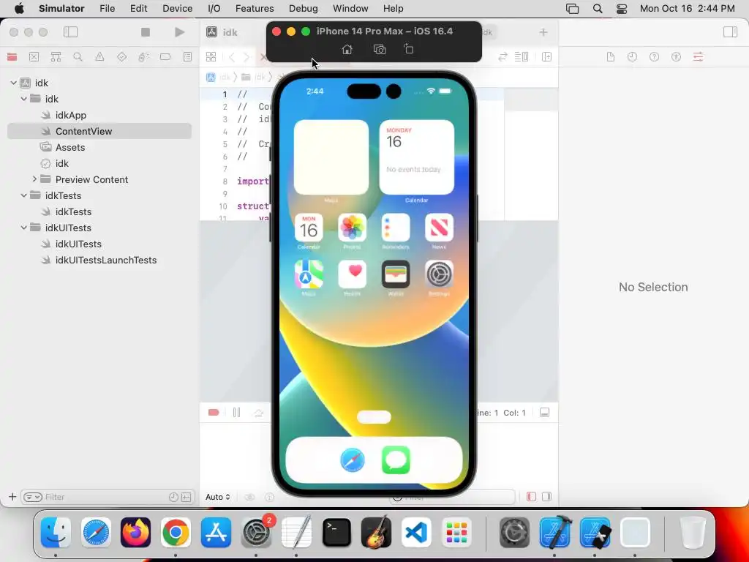749x562 pixels.
Task: Show the Quick Help inspector
Action: (655, 57)
